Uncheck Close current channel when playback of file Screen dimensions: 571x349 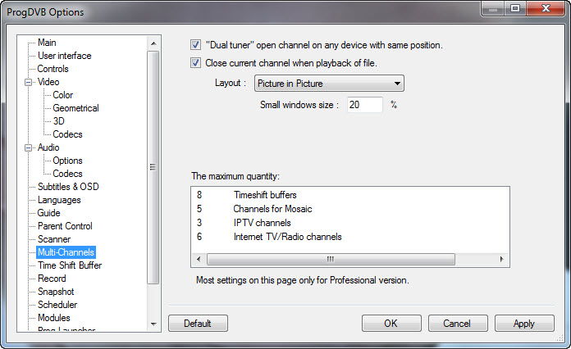click(x=196, y=62)
